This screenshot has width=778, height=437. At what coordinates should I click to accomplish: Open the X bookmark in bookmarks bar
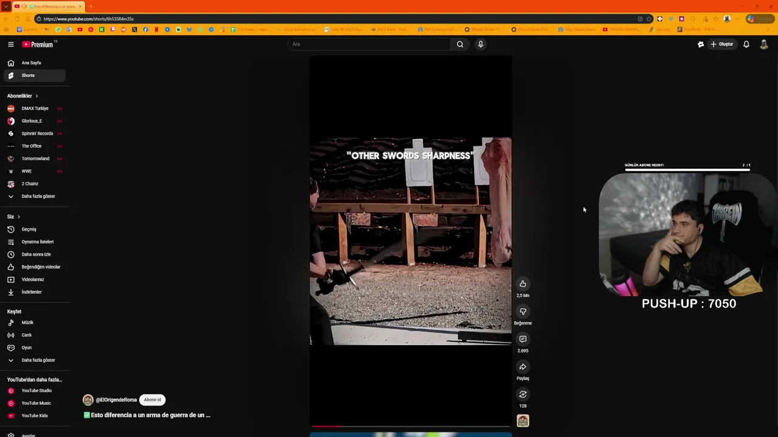(x=134, y=29)
